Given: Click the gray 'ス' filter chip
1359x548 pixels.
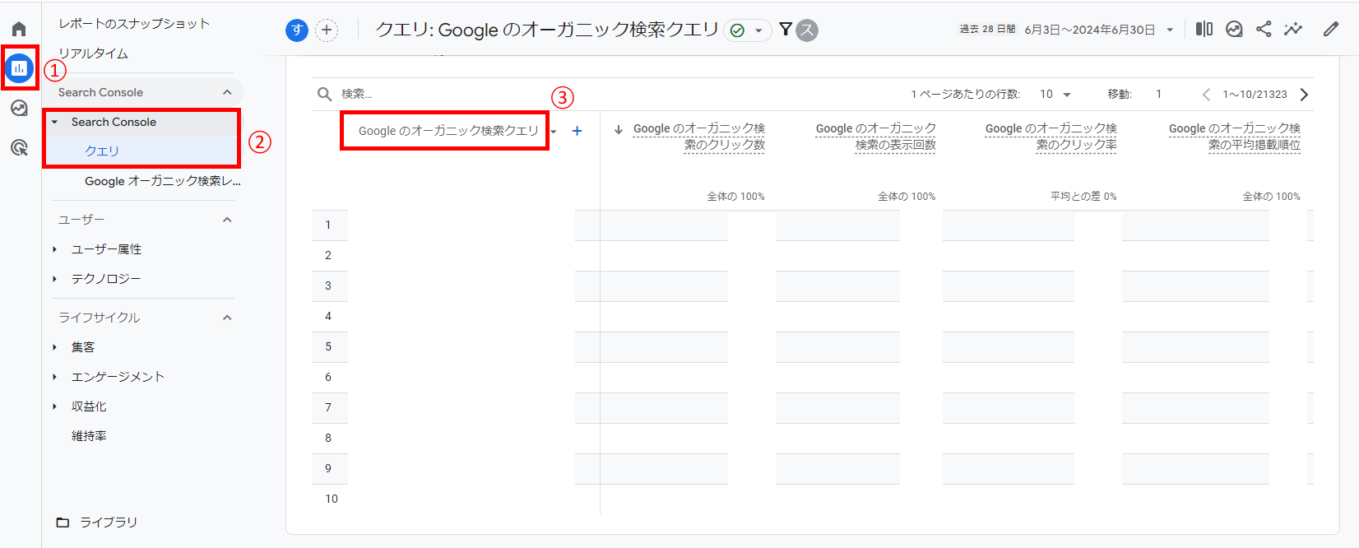Looking at the screenshot, I should pyautogui.click(x=808, y=30).
